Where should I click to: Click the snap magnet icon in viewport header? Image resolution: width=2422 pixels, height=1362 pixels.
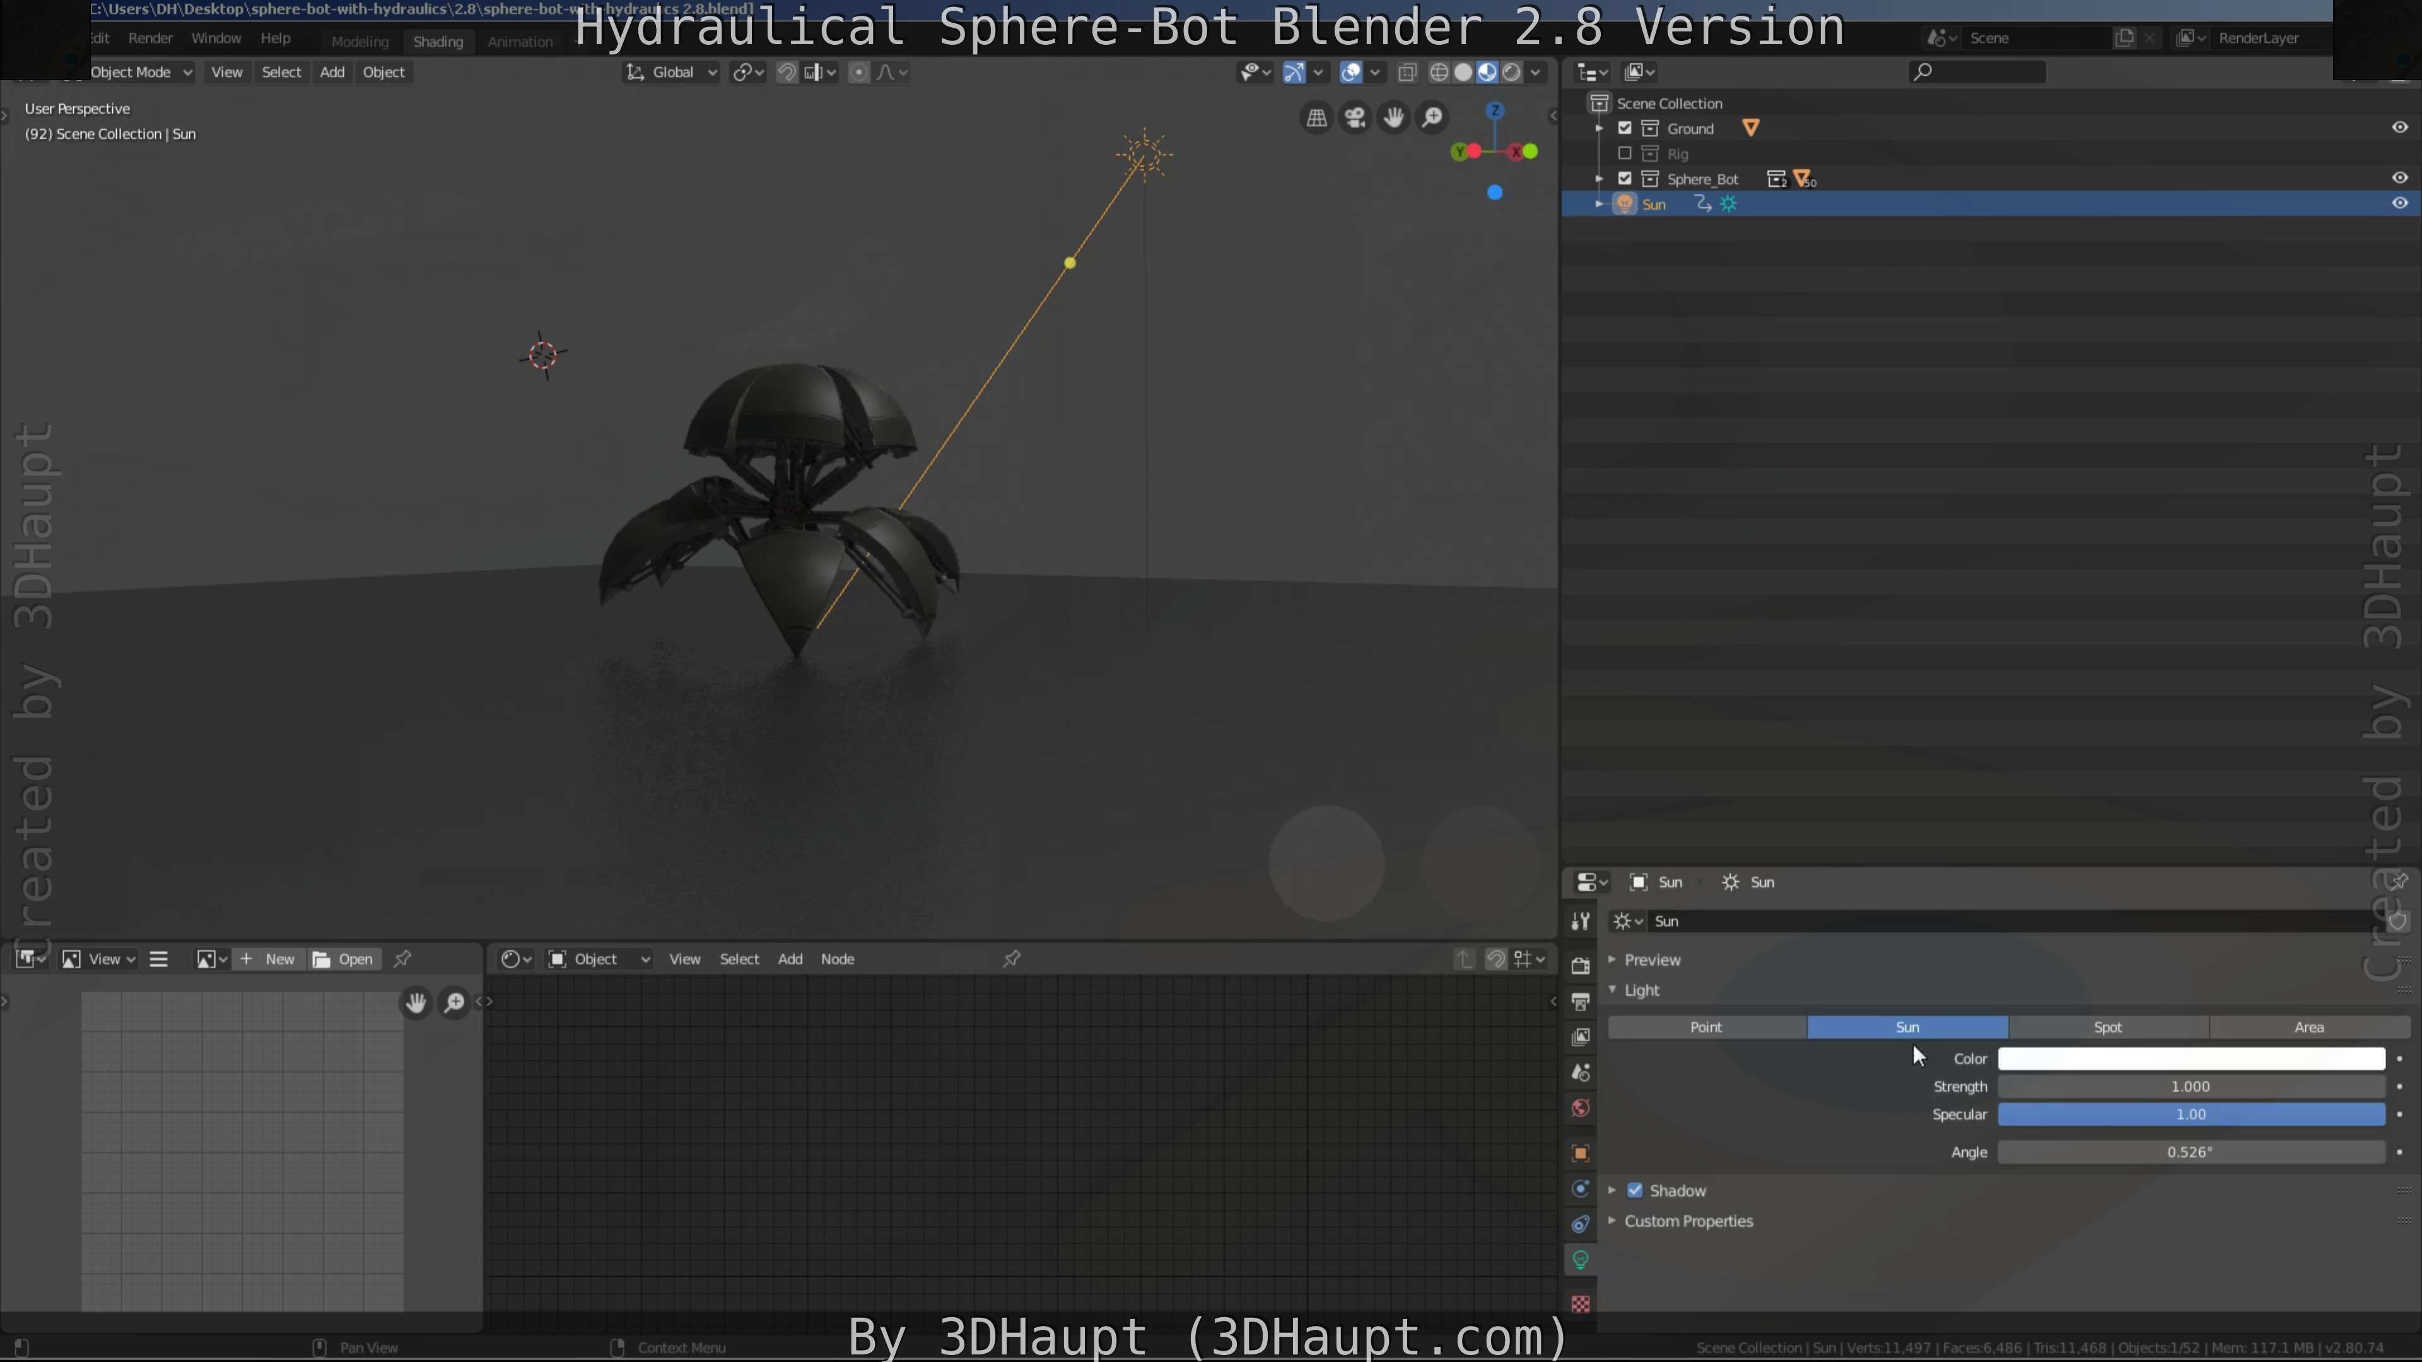(787, 73)
